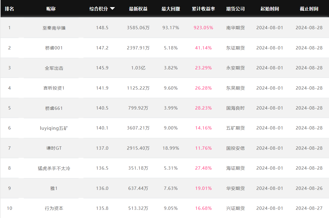Click equity value 799.92万
329x218 pixels.
(x=138, y=108)
